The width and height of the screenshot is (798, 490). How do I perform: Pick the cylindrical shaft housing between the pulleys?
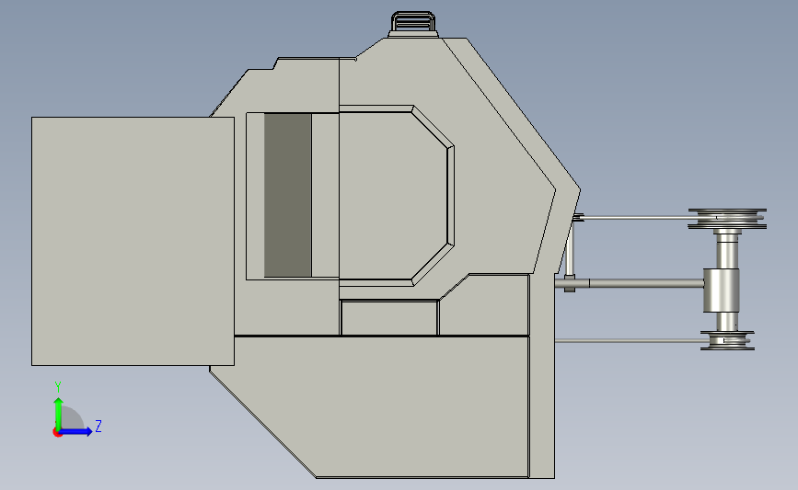point(722,291)
